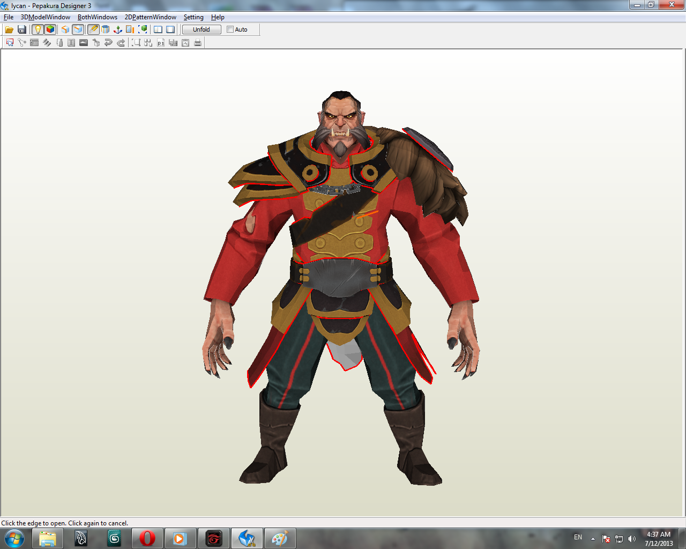Select the Open file icon
This screenshot has width=686, height=549.
(9, 29)
